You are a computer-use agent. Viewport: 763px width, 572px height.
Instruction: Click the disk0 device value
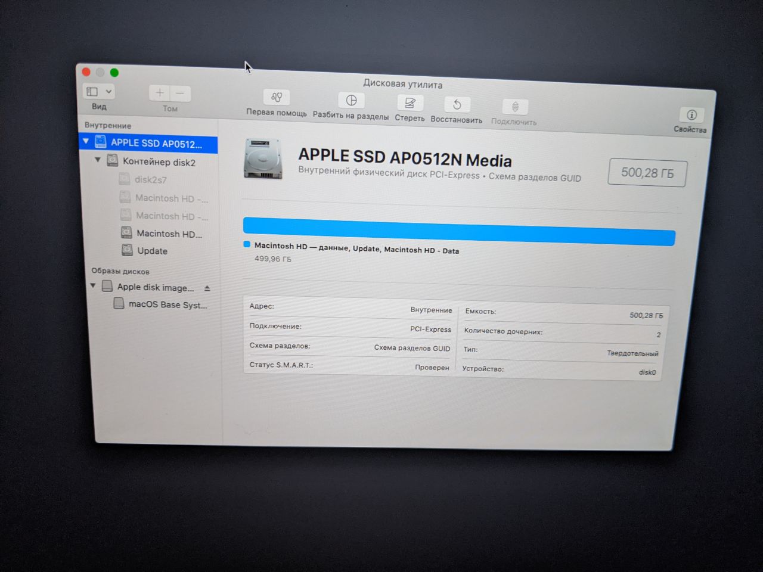click(647, 372)
